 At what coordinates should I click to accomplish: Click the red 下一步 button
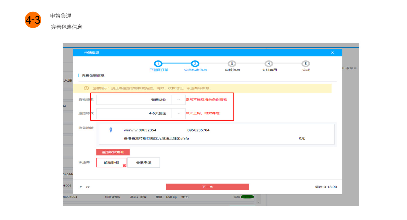click(x=207, y=187)
